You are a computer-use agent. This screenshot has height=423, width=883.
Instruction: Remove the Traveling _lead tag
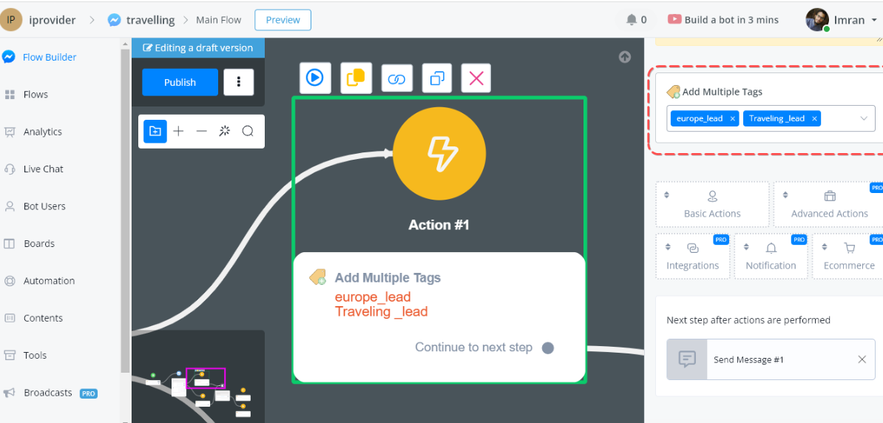(814, 118)
